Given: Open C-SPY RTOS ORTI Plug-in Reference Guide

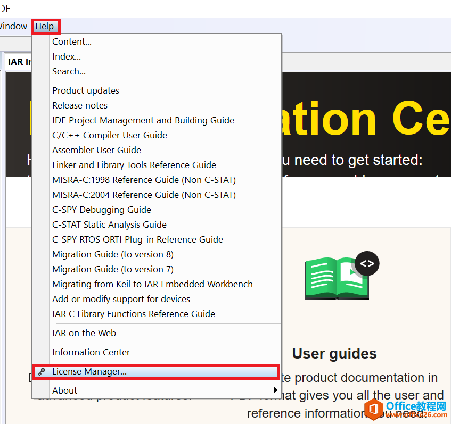Looking at the screenshot, I should click(157, 240).
